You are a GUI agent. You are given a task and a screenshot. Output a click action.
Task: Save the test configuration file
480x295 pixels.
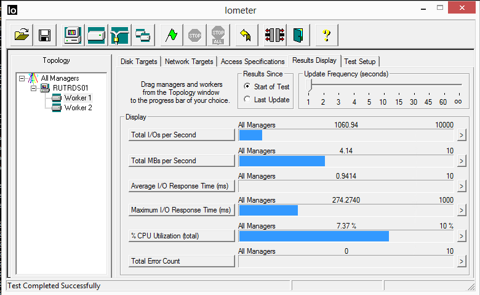tap(45, 35)
